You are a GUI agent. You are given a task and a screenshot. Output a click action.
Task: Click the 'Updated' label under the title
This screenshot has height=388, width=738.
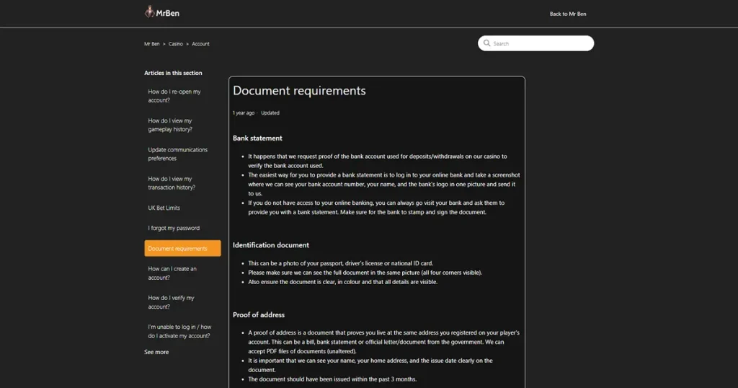[x=270, y=113]
